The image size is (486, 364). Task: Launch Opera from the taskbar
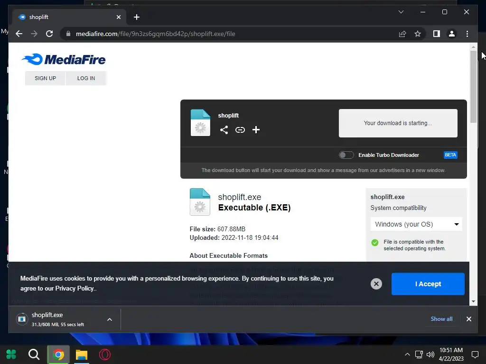click(x=105, y=355)
